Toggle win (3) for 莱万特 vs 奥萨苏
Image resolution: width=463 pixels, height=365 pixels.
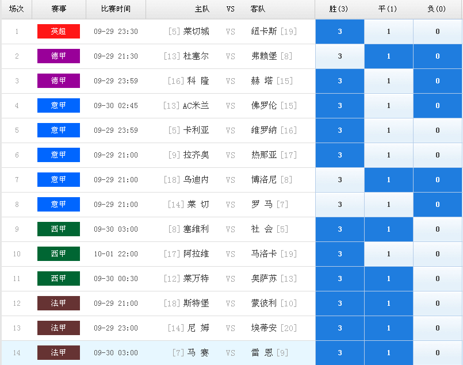coord(340,279)
